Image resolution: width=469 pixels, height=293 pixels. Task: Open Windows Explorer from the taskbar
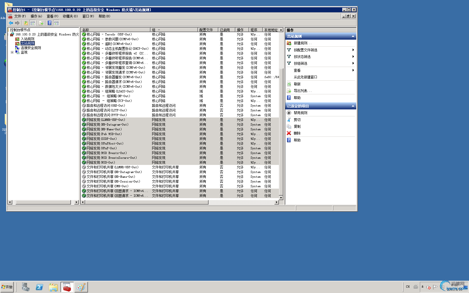[53, 287]
